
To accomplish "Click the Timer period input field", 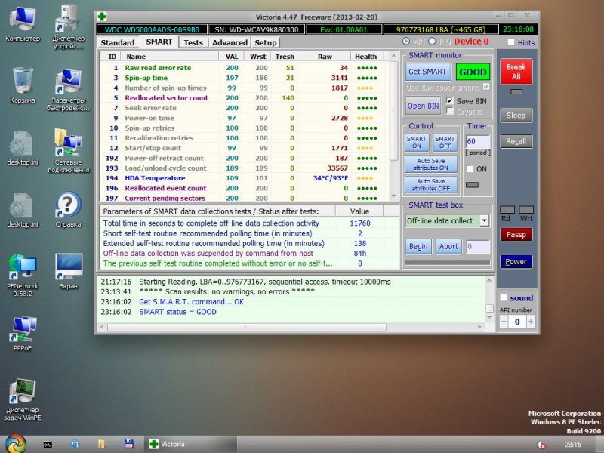I will [x=477, y=141].
